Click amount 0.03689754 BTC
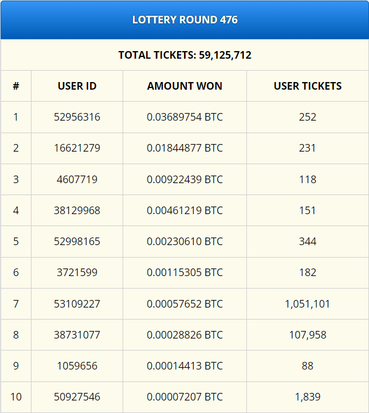Screen dimensions: 369x413 (x=184, y=117)
